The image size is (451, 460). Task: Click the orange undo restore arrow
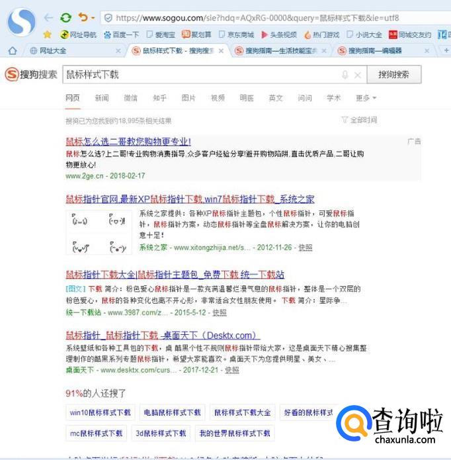click(83, 17)
